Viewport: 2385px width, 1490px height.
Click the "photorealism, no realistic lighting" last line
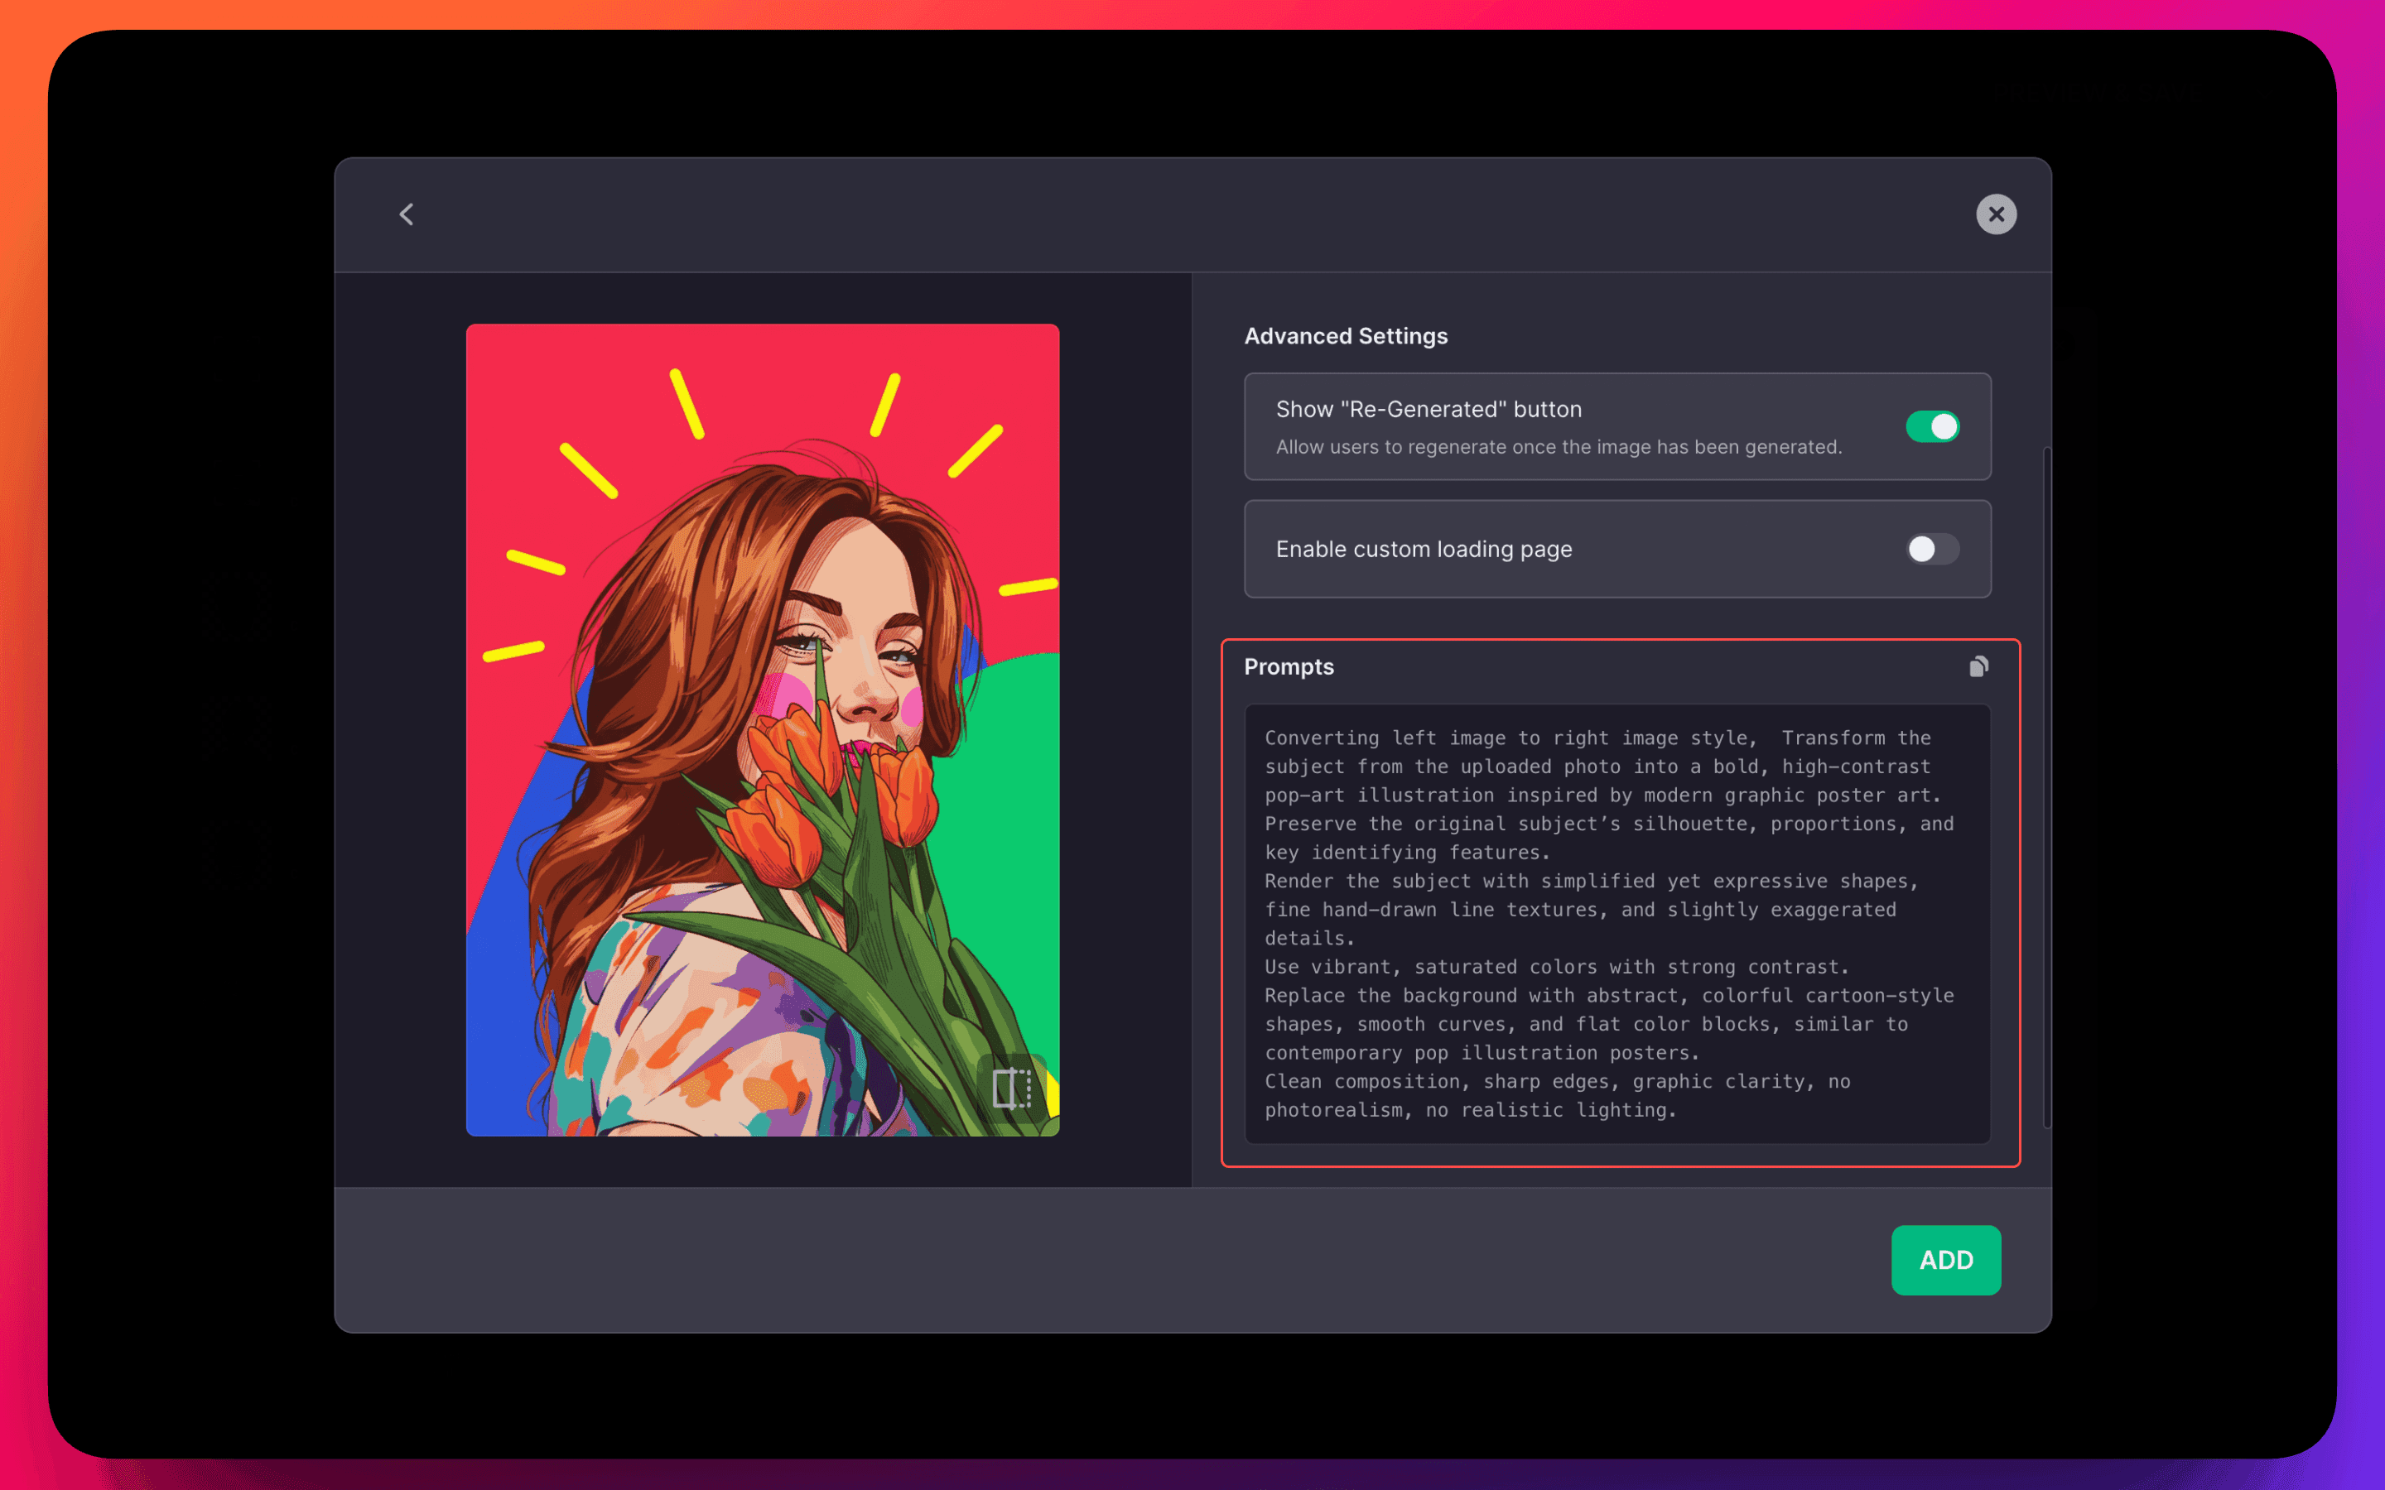coord(1469,1111)
